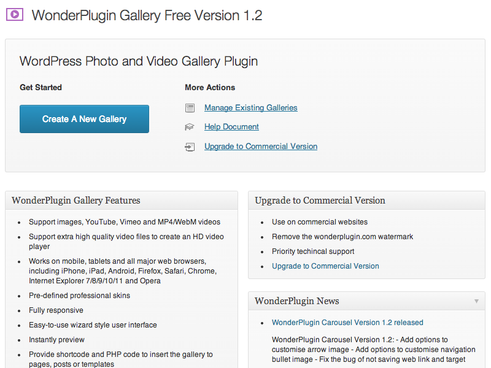Open the Manage Existing Galleries link

point(250,108)
